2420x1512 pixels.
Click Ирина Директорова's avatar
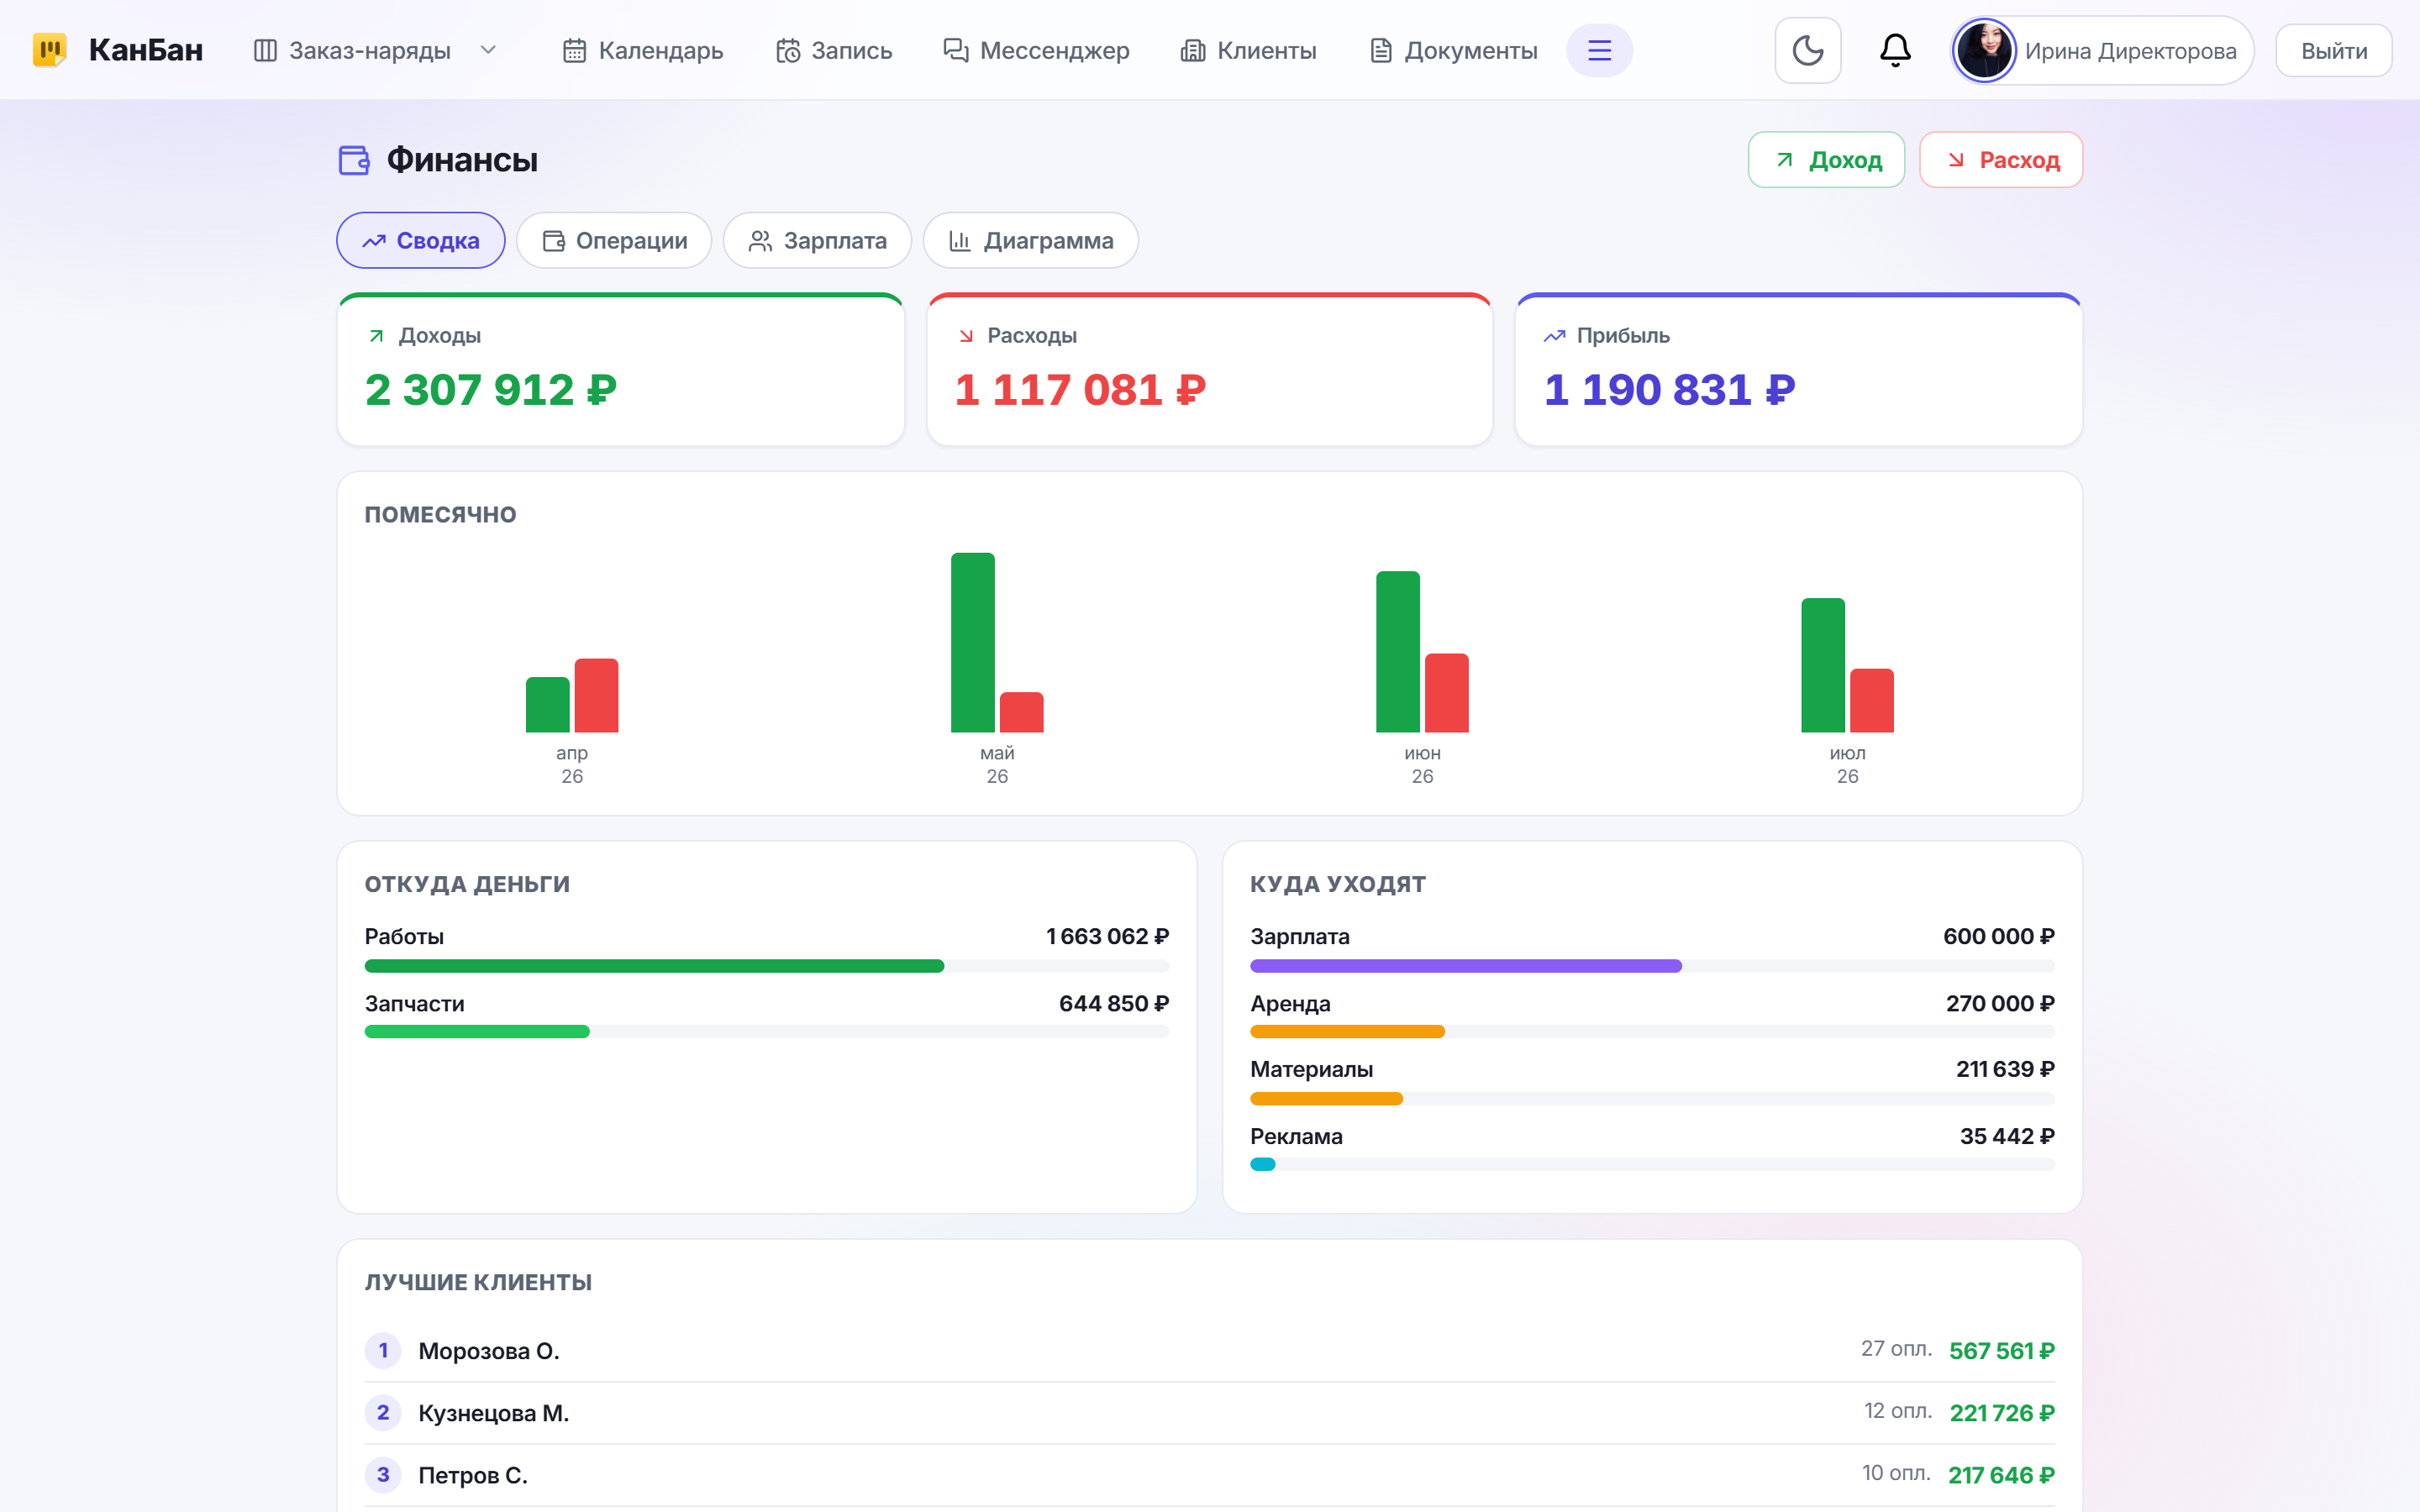coord(1984,50)
